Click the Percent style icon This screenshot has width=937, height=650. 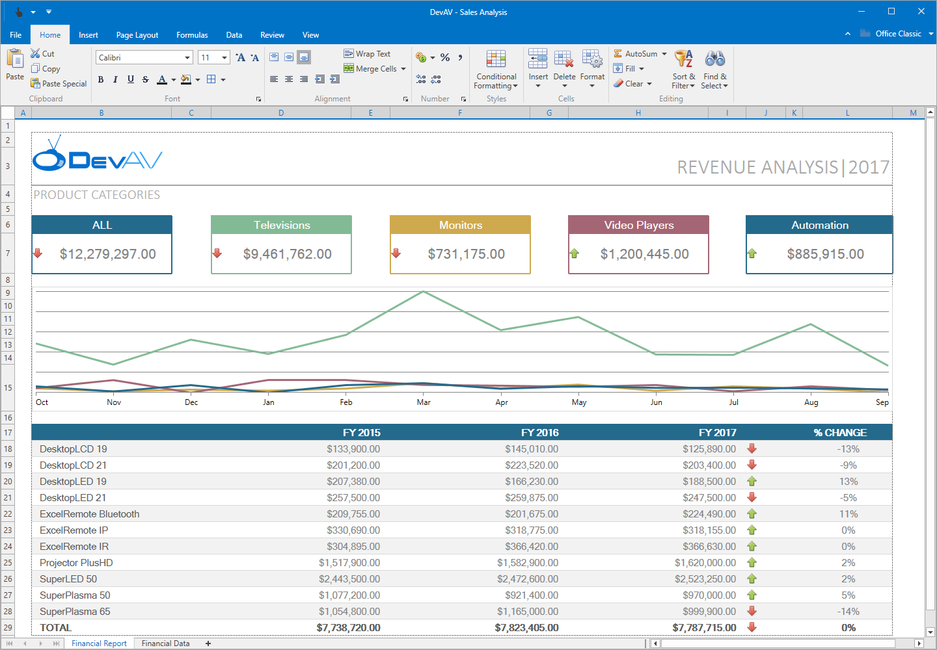point(445,57)
